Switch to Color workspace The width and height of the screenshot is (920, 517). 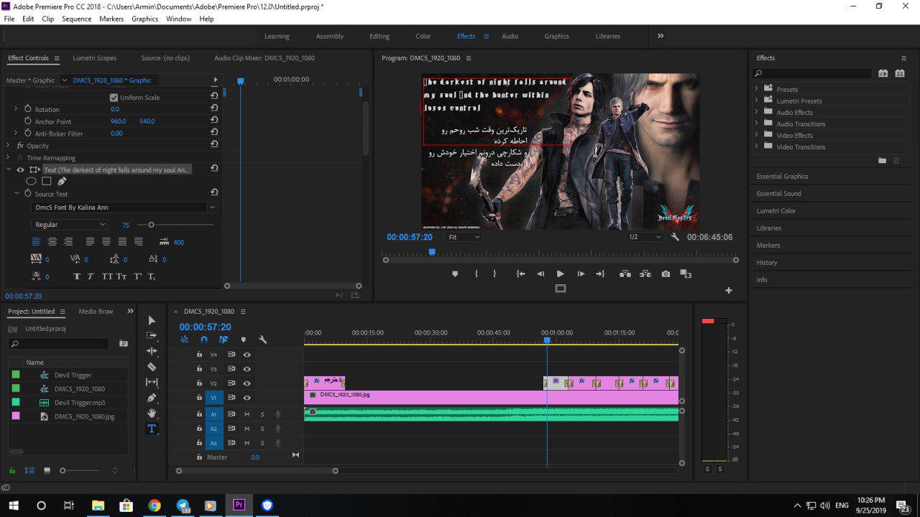click(x=423, y=36)
